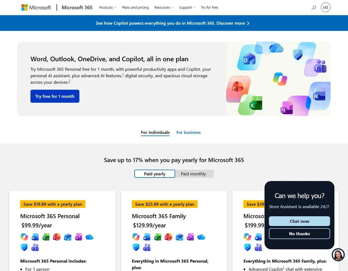
Task: Switch to For individuals tab
Action: click(155, 132)
